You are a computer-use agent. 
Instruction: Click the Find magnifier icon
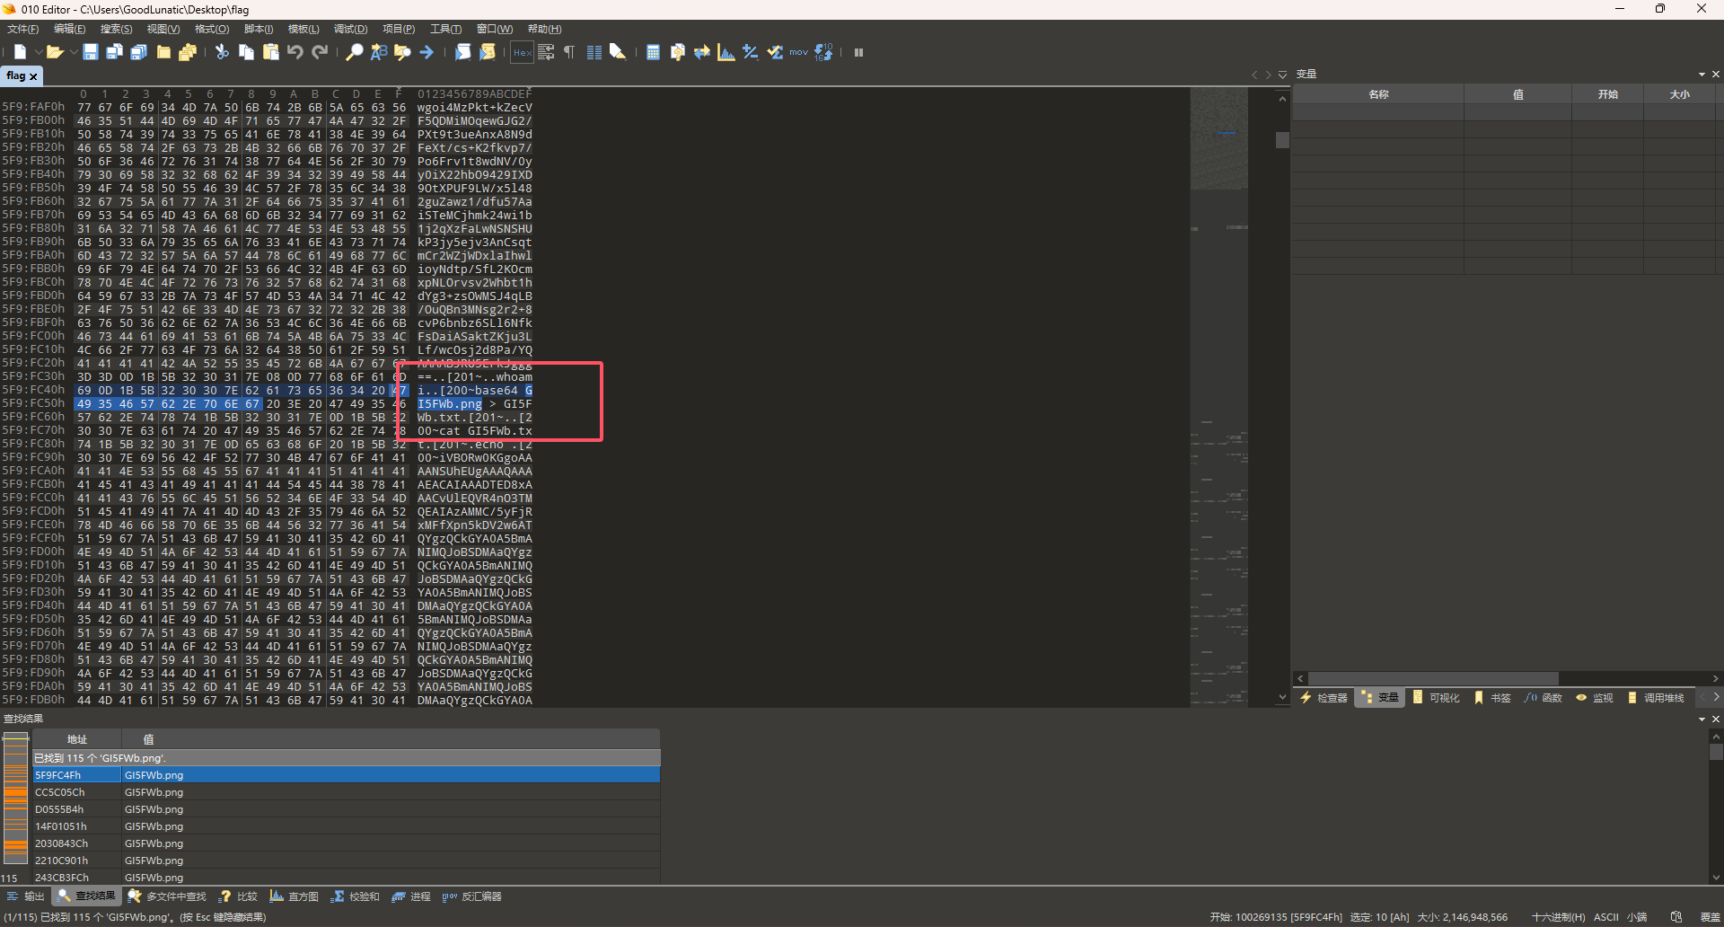tap(355, 52)
